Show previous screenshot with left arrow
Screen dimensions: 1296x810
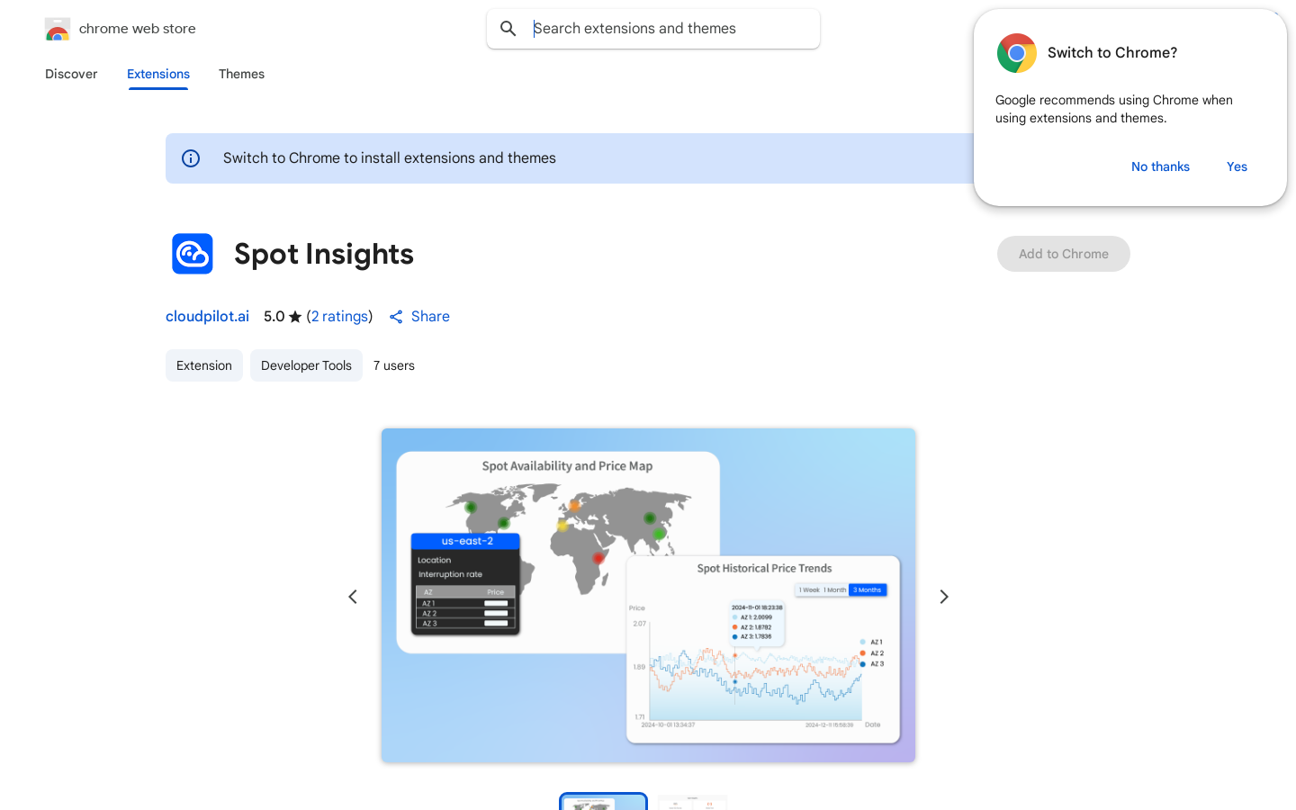point(353,597)
